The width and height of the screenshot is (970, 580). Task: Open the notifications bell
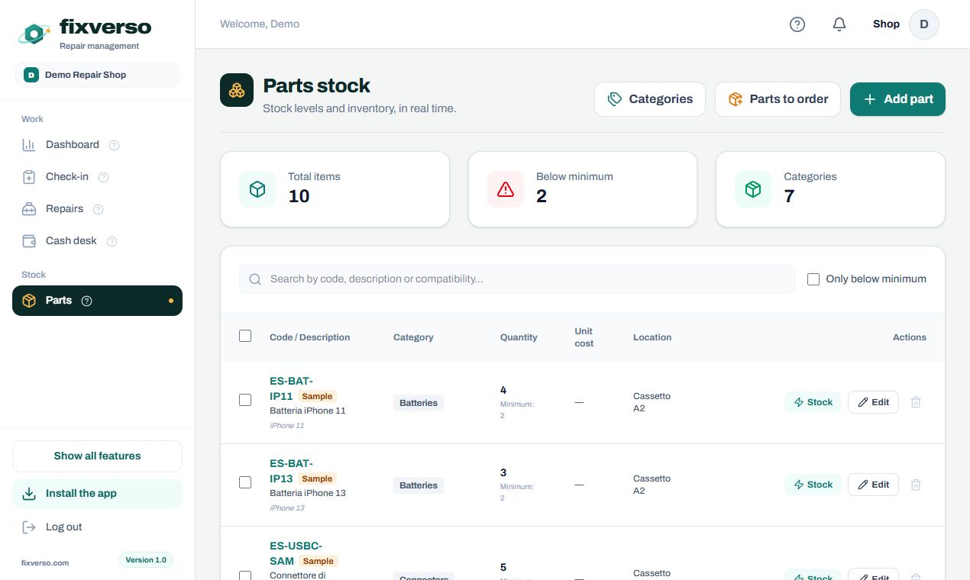click(x=839, y=24)
